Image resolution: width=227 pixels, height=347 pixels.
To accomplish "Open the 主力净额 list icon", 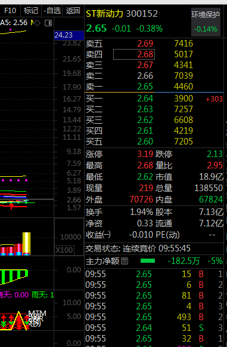I will [125, 261].
